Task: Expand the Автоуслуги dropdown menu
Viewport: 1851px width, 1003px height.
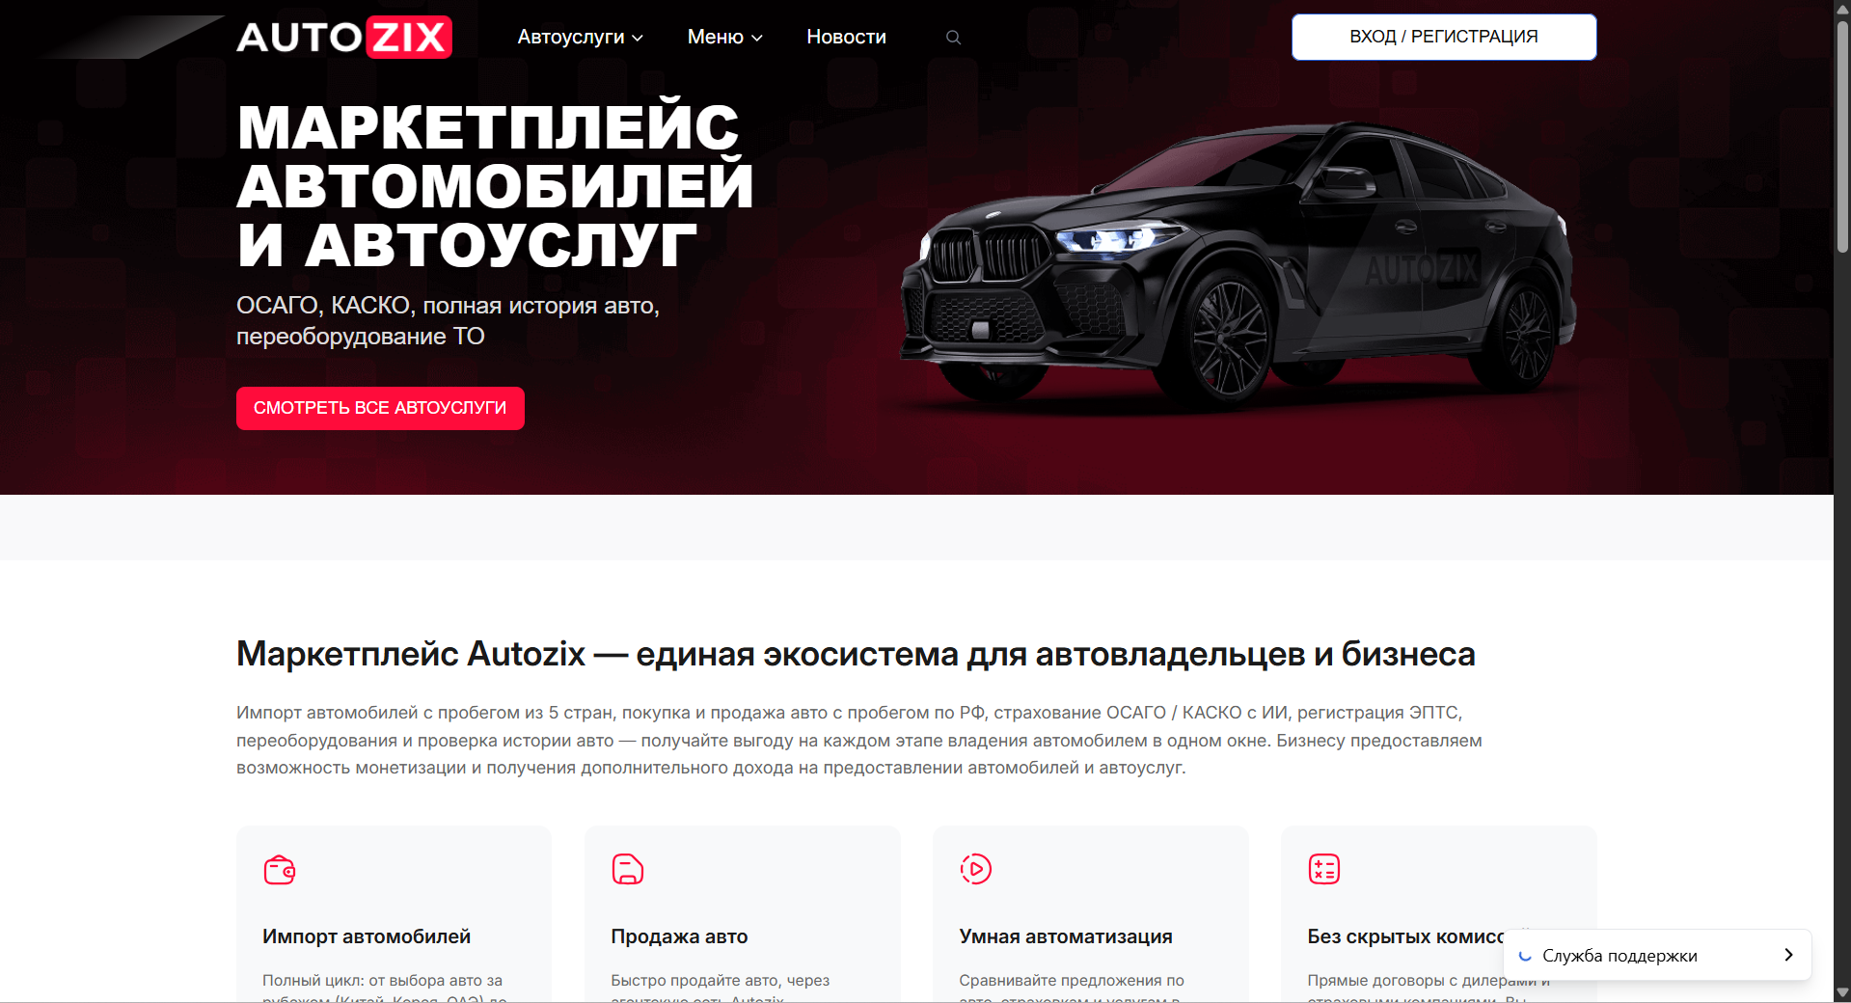Action: 580,37
